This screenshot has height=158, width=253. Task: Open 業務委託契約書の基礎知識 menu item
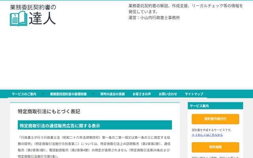68,94
